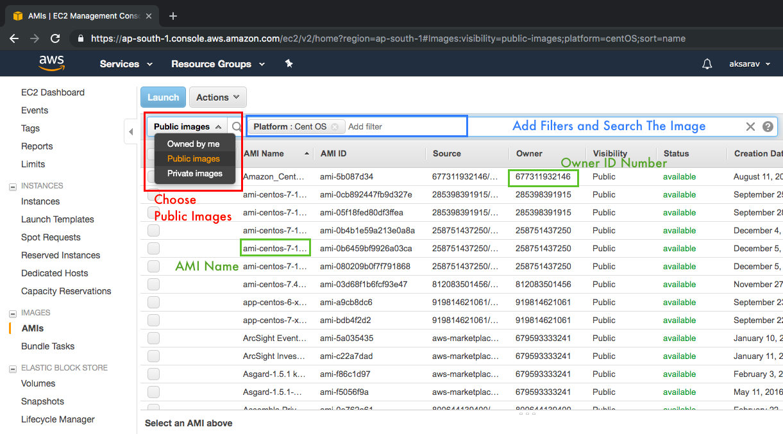Open the Actions dropdown button
The height and width of the screenshot is (434, 783).
pos(218,97)
